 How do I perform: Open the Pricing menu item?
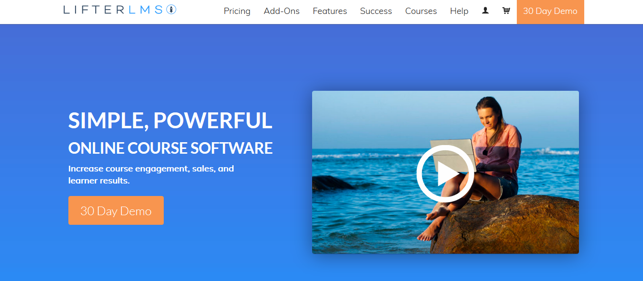tap(237, 11)
